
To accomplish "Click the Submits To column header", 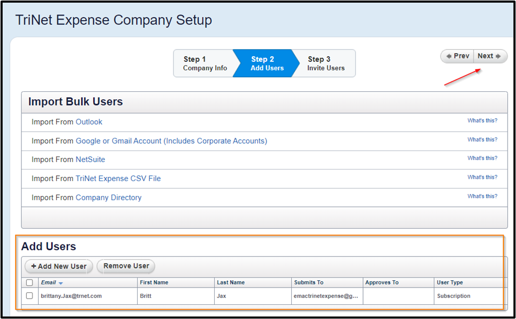I will point(327,282).
